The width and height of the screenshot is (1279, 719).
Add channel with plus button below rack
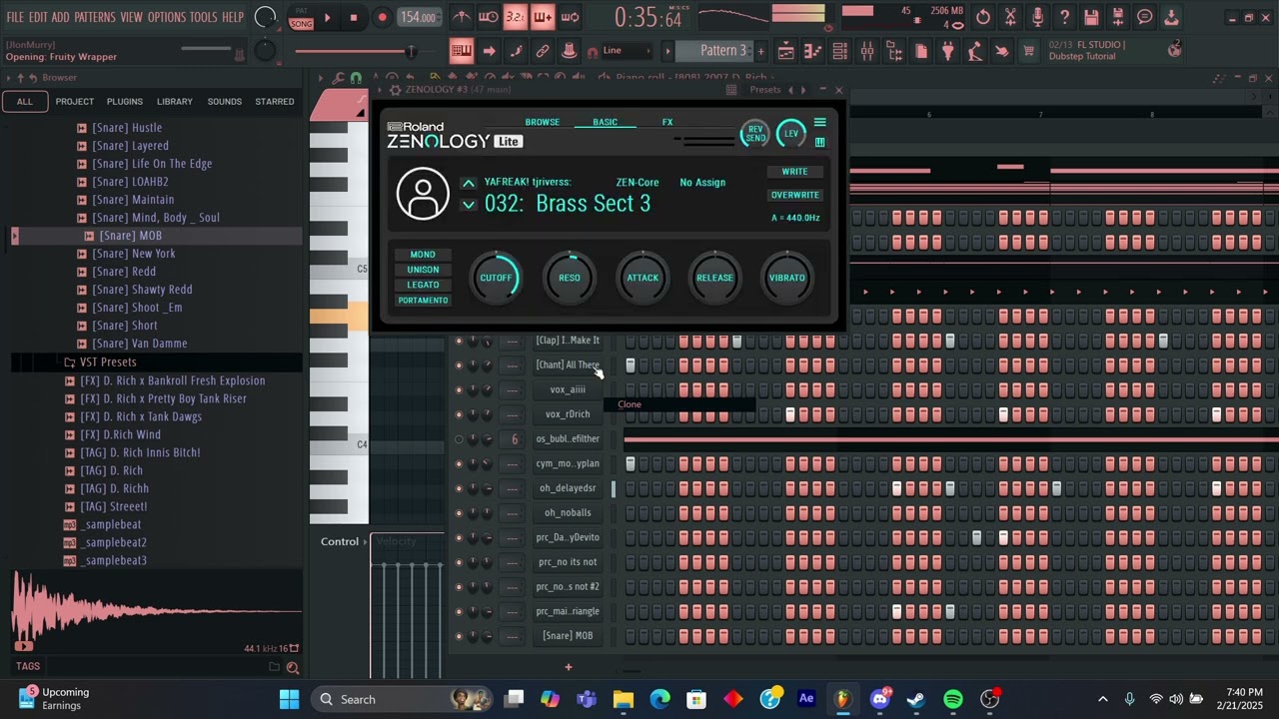(x=568, y=666)
